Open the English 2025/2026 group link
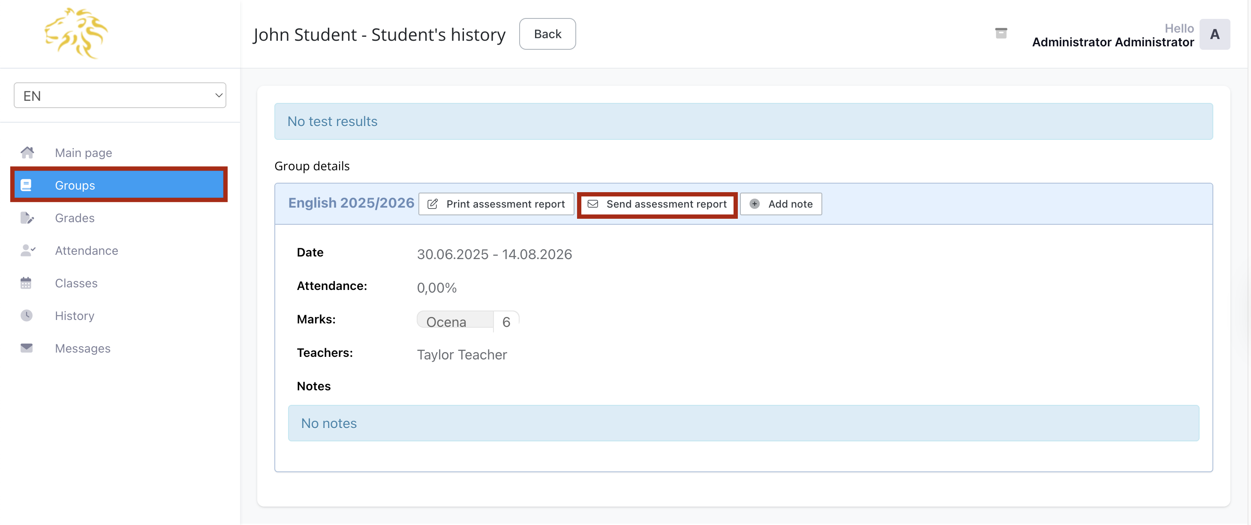The height and width of the screenshot is (525, 1251). point(351,203)
